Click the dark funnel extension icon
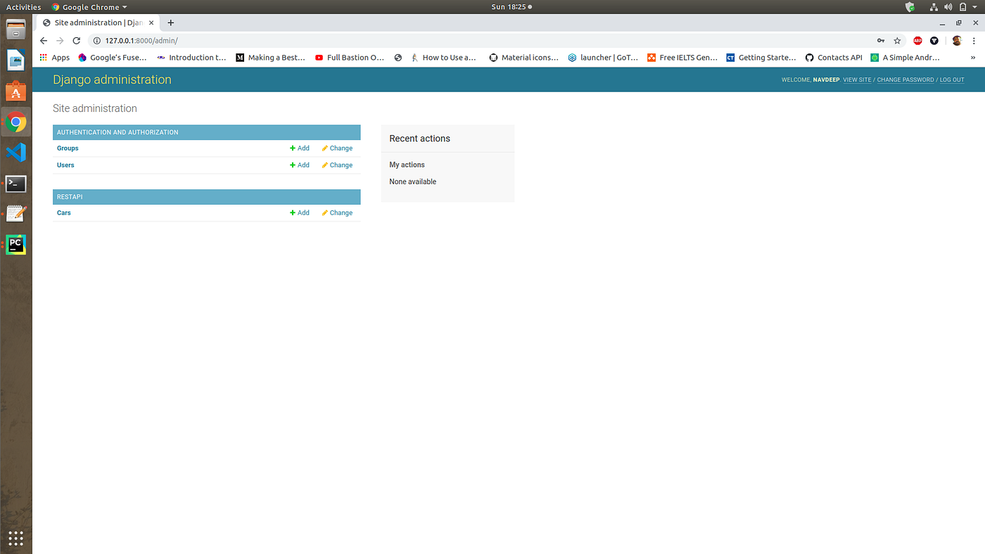Image resolution: width=985 pixels, height=554 pixels. (x=934, y=40)
